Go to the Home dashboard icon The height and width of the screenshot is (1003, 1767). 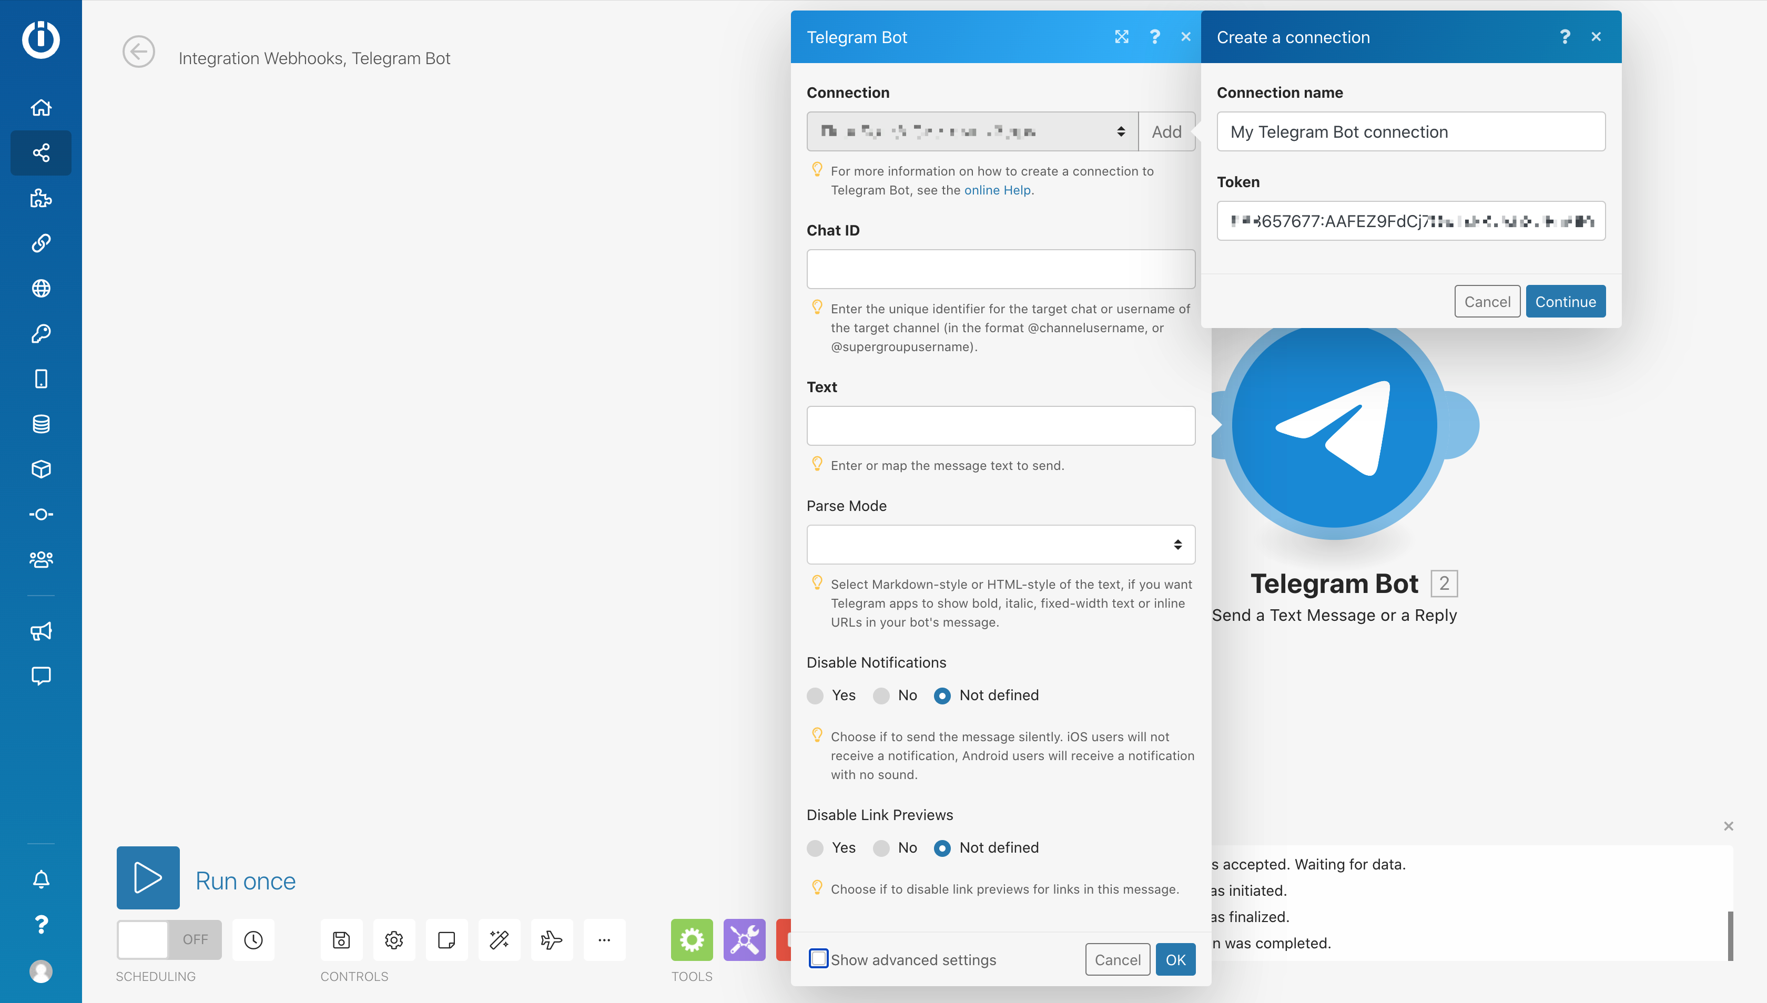click(x=40, y=107)
